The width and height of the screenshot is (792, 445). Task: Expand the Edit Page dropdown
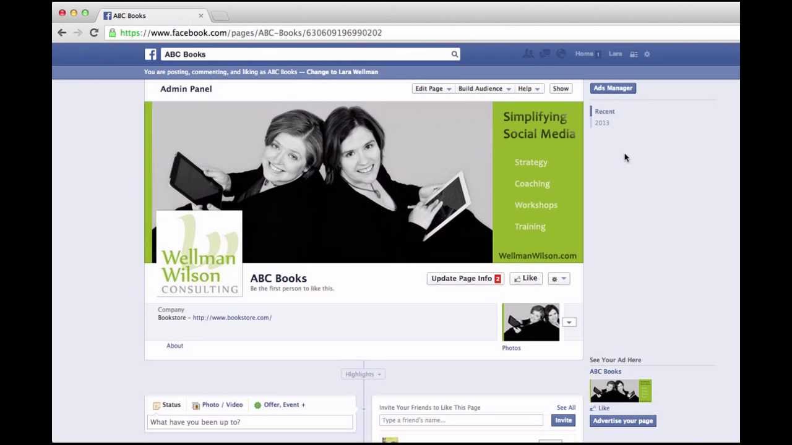pos(433,88)
